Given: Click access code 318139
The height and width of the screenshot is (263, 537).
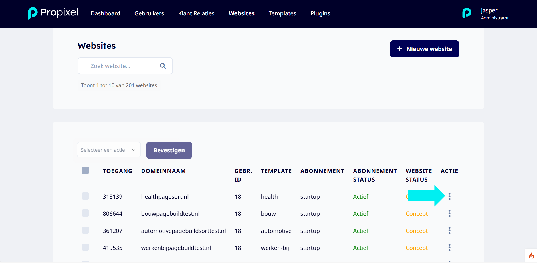Looking at the screenshot, I should (112, 197).
